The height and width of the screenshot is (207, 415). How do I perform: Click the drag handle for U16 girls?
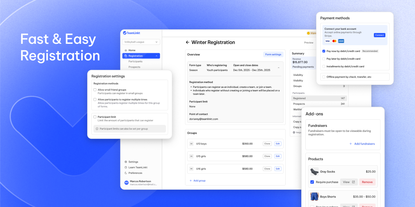click(191, 169)
